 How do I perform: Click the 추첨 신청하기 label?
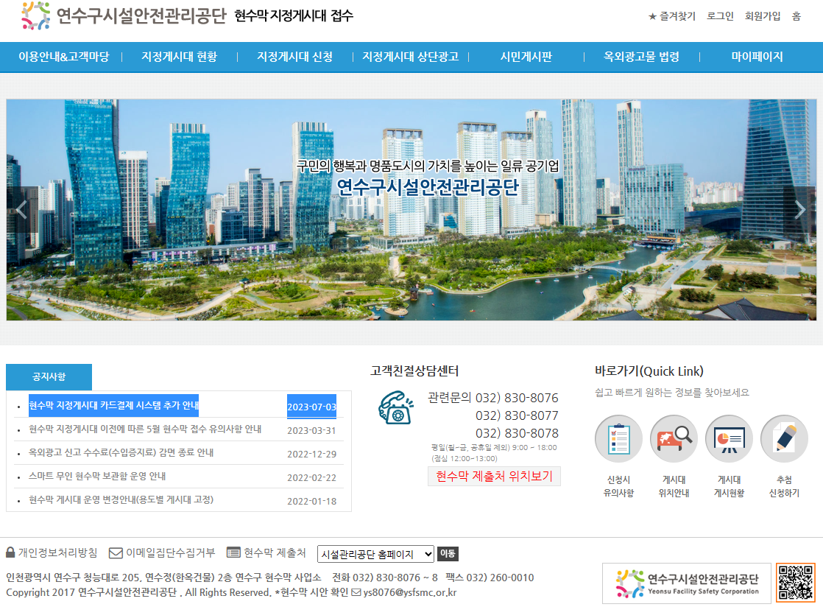tap(784, 486)
